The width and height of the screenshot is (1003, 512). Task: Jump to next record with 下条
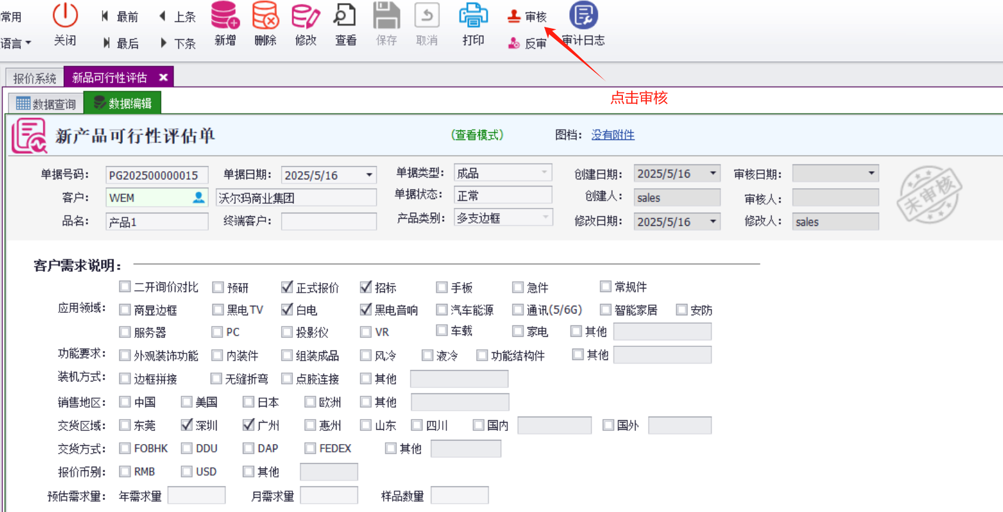178,43
